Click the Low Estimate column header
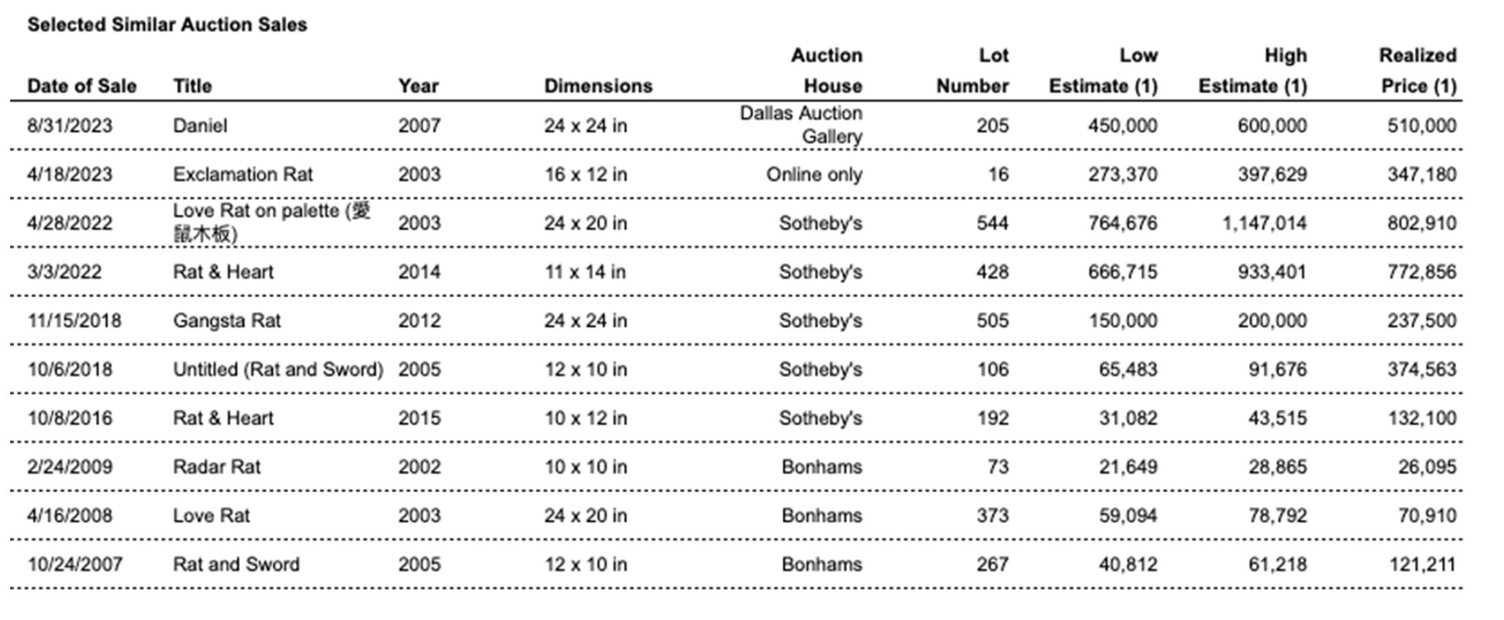The width and height of the screenshot is (1504, 620). 1103,71
